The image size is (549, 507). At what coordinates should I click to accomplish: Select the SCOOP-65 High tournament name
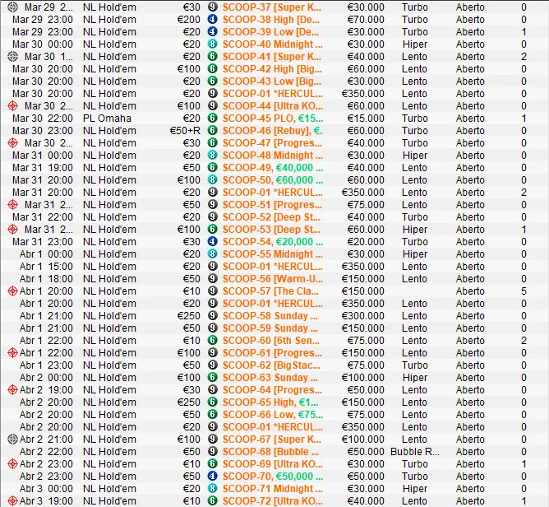(x=271, y=402)
